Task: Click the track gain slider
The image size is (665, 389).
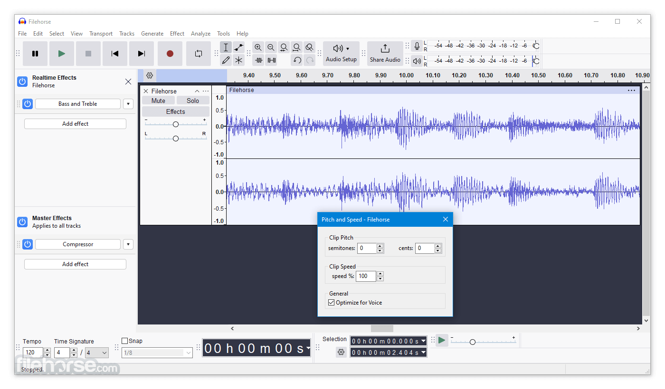Action: [176, 124]
